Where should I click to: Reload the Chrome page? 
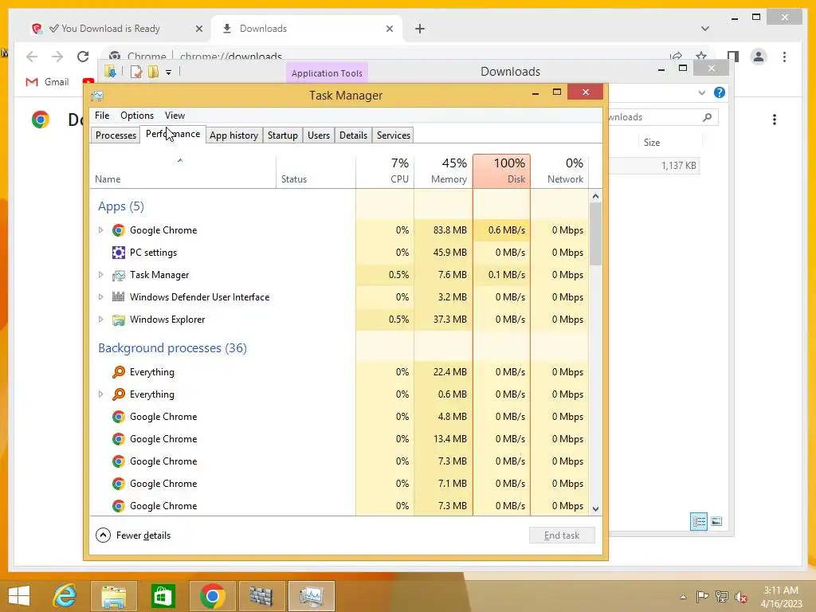(83, 57)
